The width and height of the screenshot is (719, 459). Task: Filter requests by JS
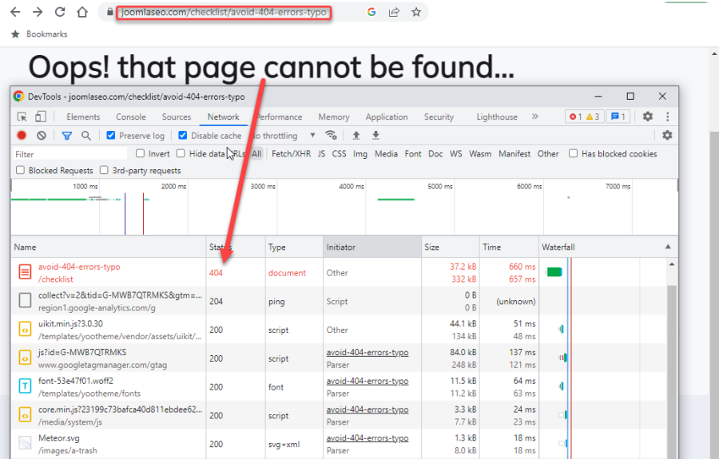coord(321,154)
